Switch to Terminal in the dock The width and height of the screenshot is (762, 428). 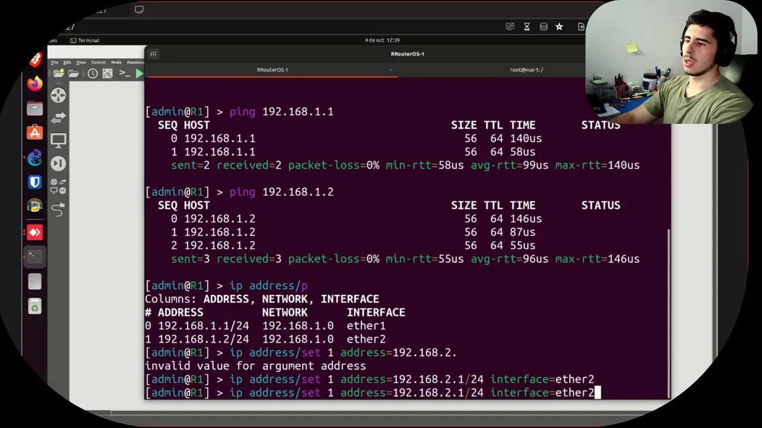point(35,256)
